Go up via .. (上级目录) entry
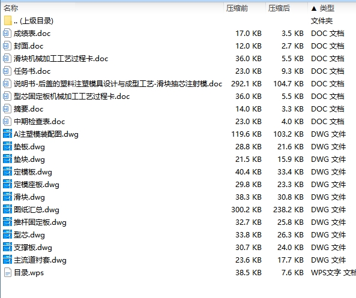 34,21
